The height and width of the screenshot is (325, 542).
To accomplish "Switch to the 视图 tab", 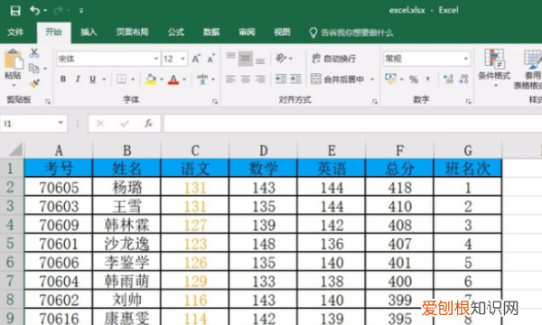I will [282, 32].
